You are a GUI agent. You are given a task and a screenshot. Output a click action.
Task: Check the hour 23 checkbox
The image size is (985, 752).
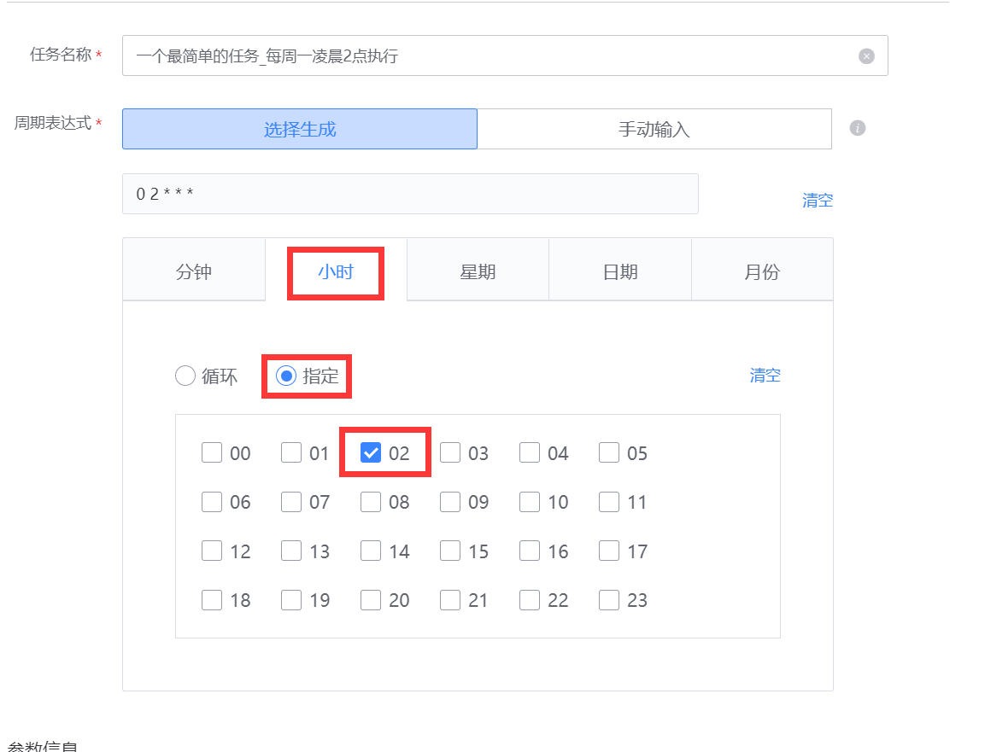(608, 599)
